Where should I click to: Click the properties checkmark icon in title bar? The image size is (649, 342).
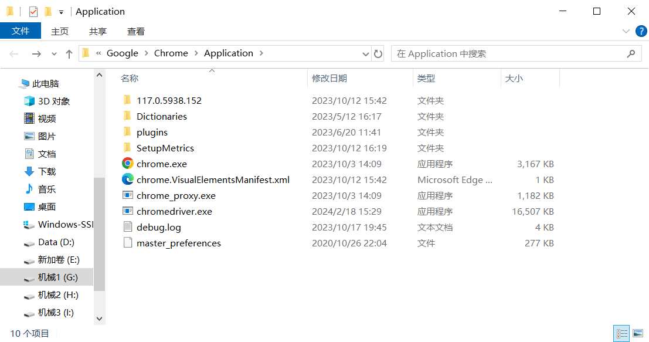pos(33,12)
